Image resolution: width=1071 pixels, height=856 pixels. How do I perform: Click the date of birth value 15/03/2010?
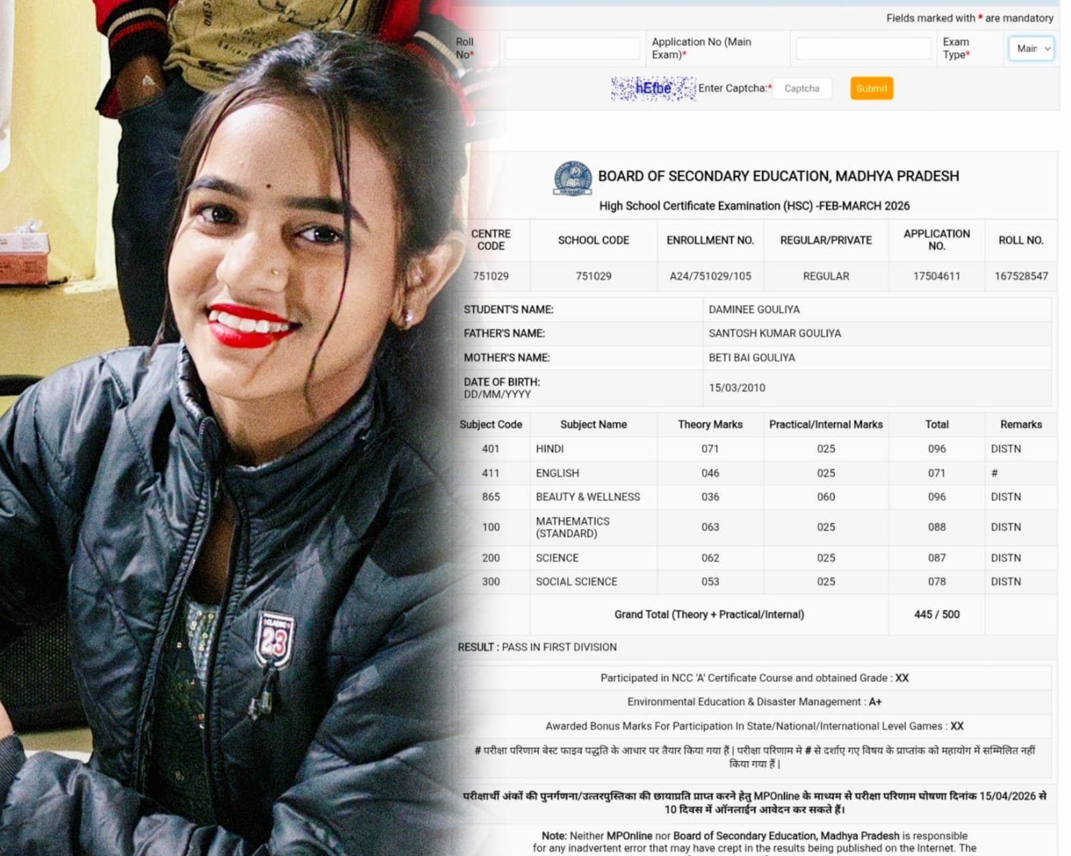point(737,388)
